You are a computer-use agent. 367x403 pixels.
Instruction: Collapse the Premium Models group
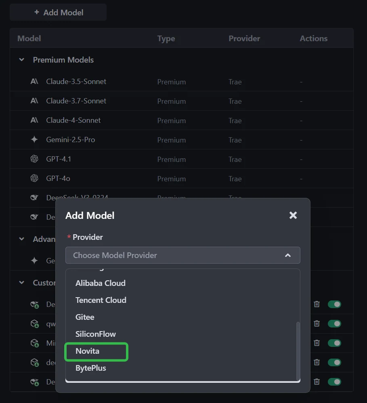[21, 60]
